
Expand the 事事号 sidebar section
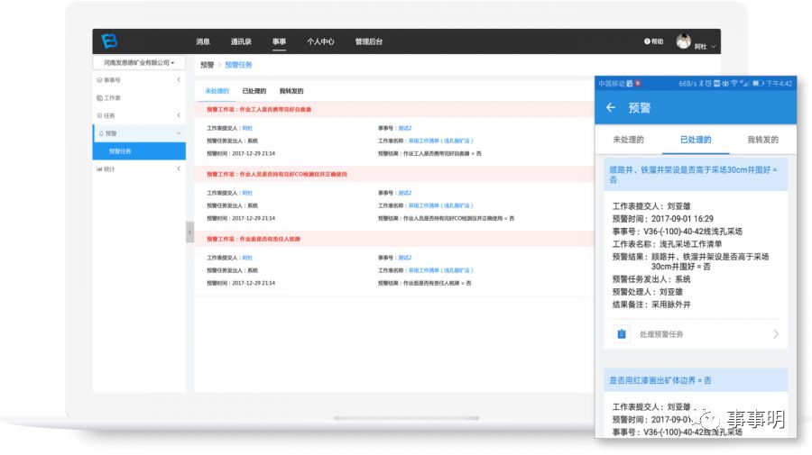pos(178,80)
